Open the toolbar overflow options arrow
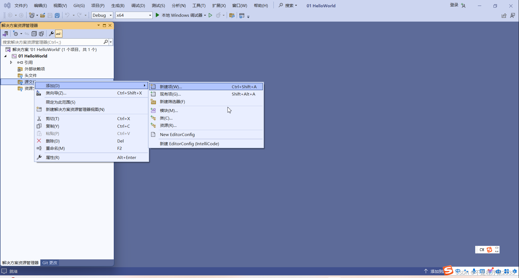 tap(248, 16)
